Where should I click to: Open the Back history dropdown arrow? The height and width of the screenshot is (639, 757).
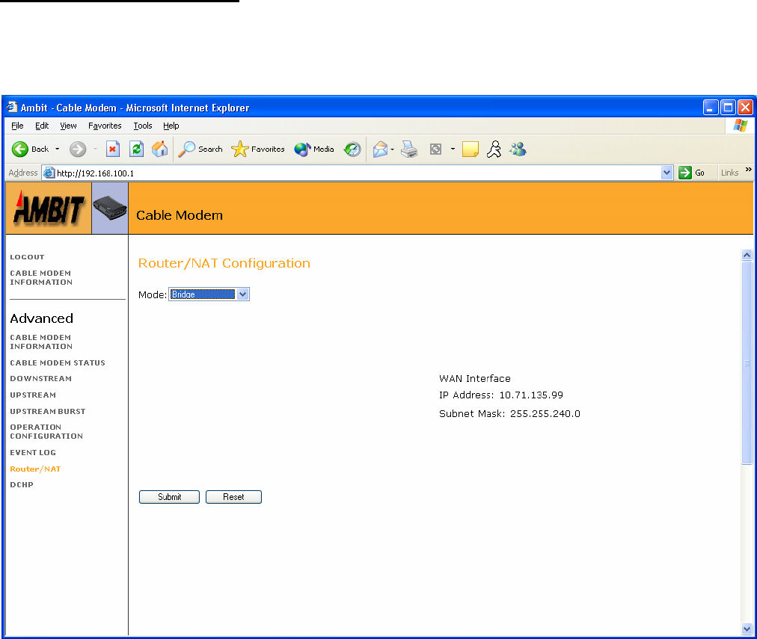pyautogui.click(x=58, y=149)
